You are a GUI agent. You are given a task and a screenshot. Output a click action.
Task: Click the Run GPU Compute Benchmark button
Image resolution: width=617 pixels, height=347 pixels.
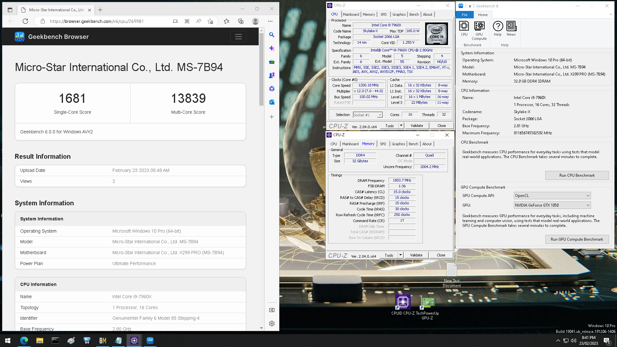tap(577, 239)
